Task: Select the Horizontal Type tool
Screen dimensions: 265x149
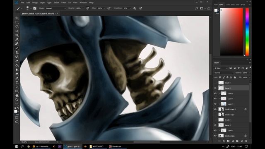Action: click(x=17, y=83)
